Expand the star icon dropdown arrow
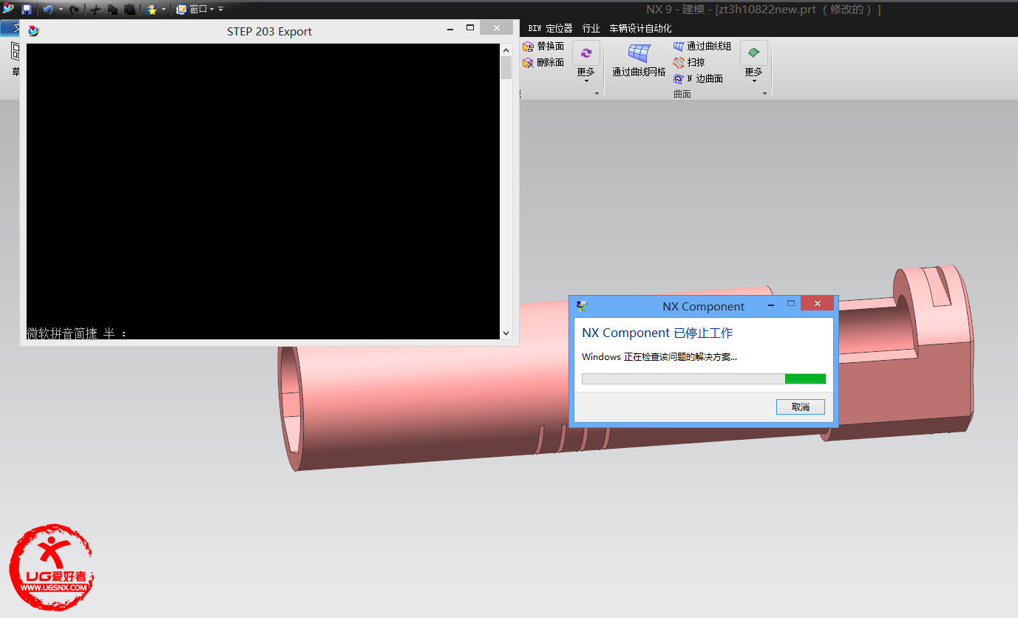 [x=163, y=10]
